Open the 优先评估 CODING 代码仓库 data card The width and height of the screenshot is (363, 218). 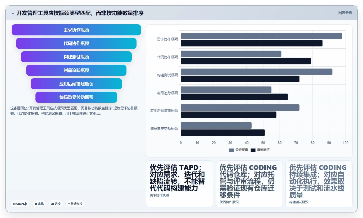249,184
